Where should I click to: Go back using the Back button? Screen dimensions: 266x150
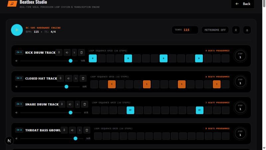click(243, 4)
